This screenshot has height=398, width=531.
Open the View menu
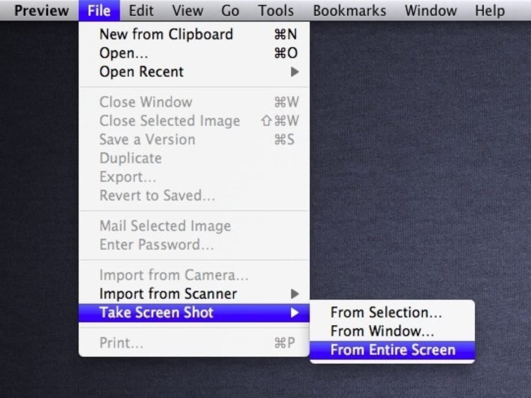click(188, 11)
